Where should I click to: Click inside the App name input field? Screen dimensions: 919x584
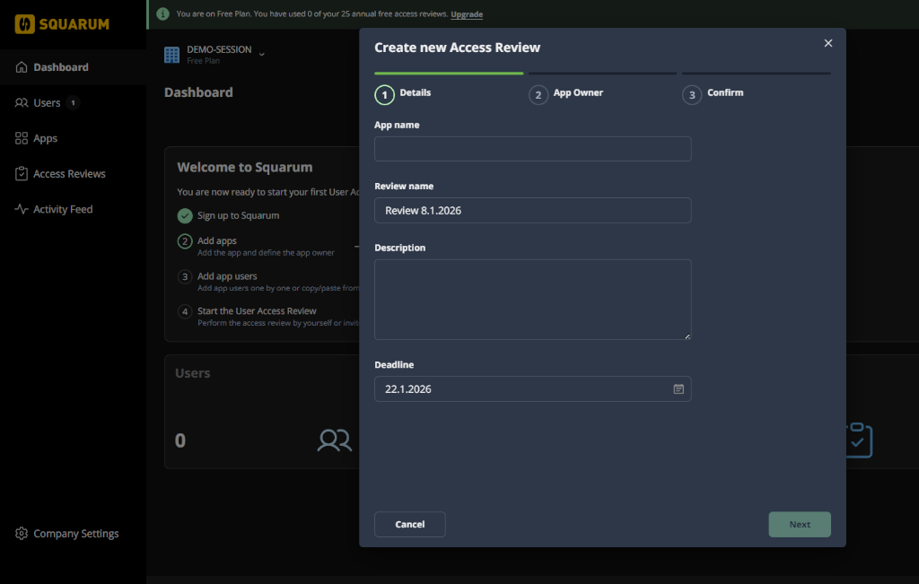point(532,148)
